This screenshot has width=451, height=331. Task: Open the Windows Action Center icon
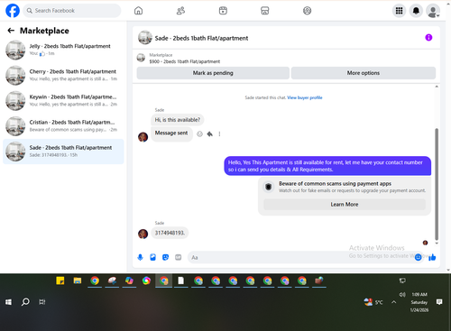point(439,302)
